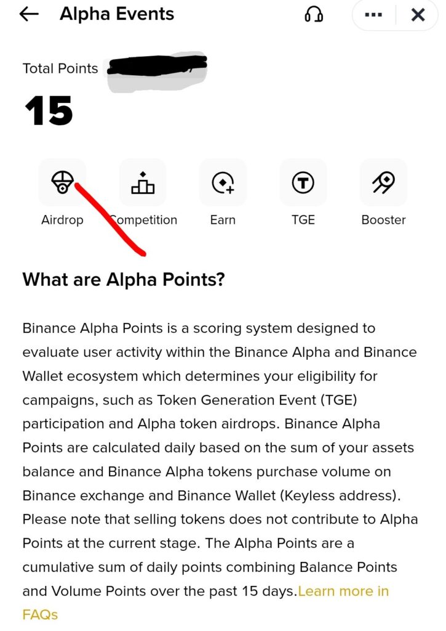Tap the Airdrop label text
The height and width of the screenshot is (631, 446).
(x=62, y=220)
